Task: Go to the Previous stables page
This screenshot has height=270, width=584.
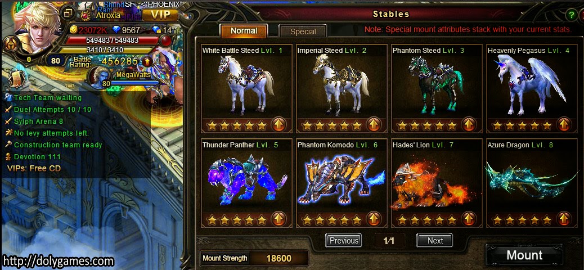Action: point(343,241)
